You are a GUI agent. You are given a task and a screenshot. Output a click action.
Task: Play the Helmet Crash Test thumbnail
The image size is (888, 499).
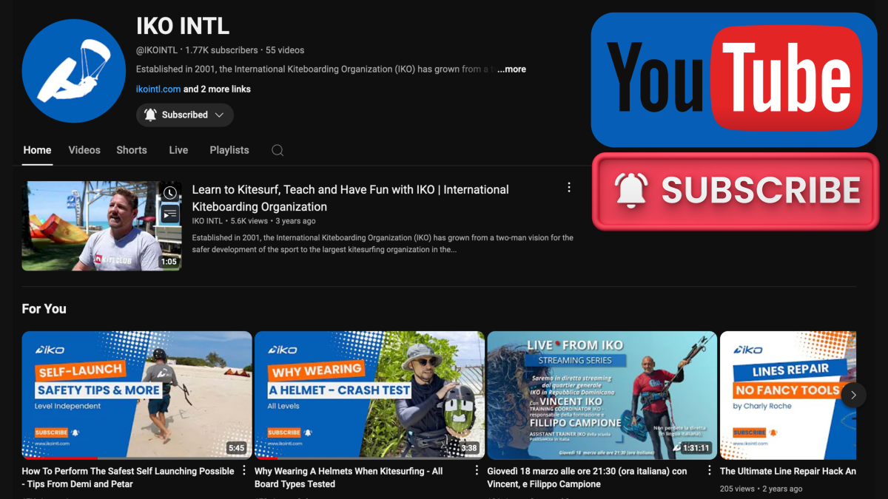click(x=369, y=396)
